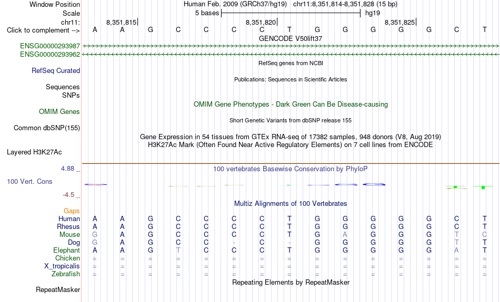Viewport: 500px width, 302px height.
Task: Click the Sequences track label
Action: pos(63,87)
